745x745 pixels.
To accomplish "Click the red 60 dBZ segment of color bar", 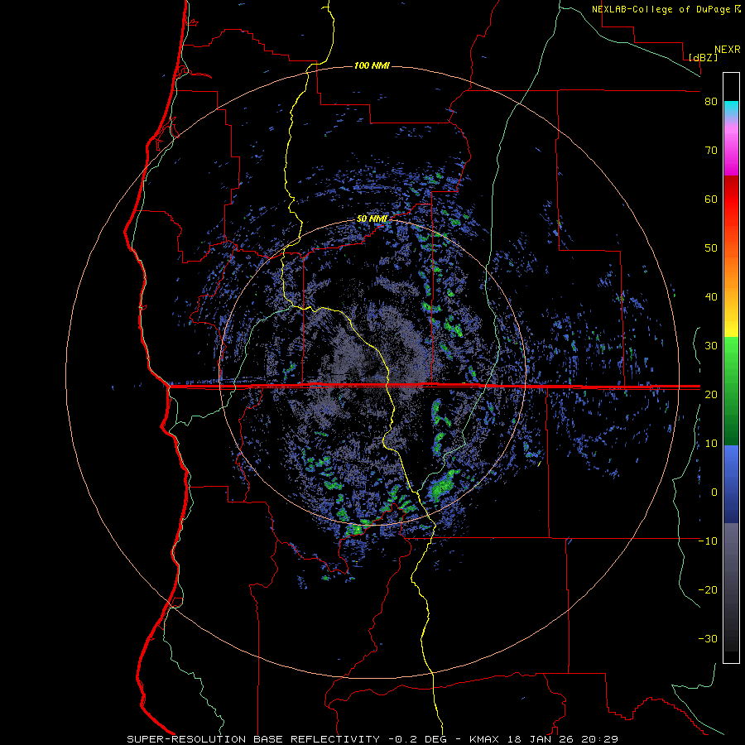I will click(x=731, y=199).
